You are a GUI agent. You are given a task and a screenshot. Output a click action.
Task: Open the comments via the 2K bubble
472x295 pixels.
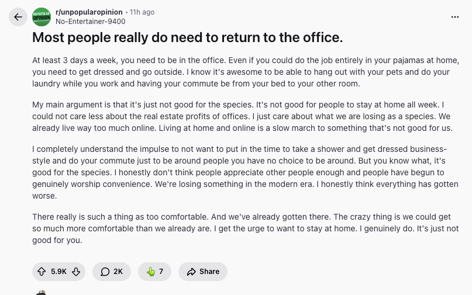point(111,272)
